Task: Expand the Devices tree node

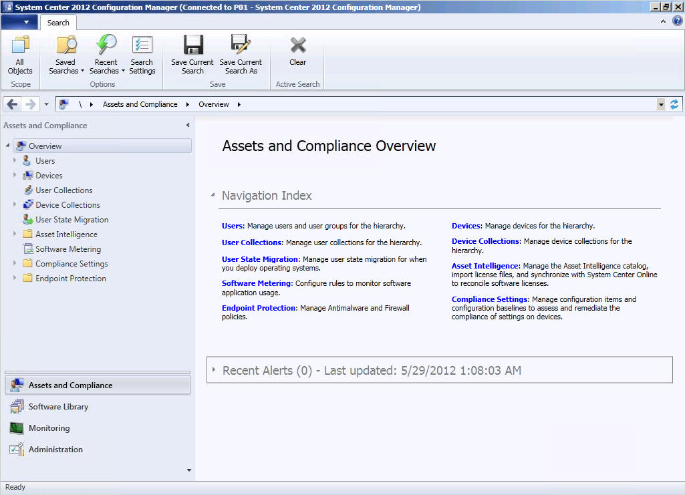Action: (x=15, y=175)
